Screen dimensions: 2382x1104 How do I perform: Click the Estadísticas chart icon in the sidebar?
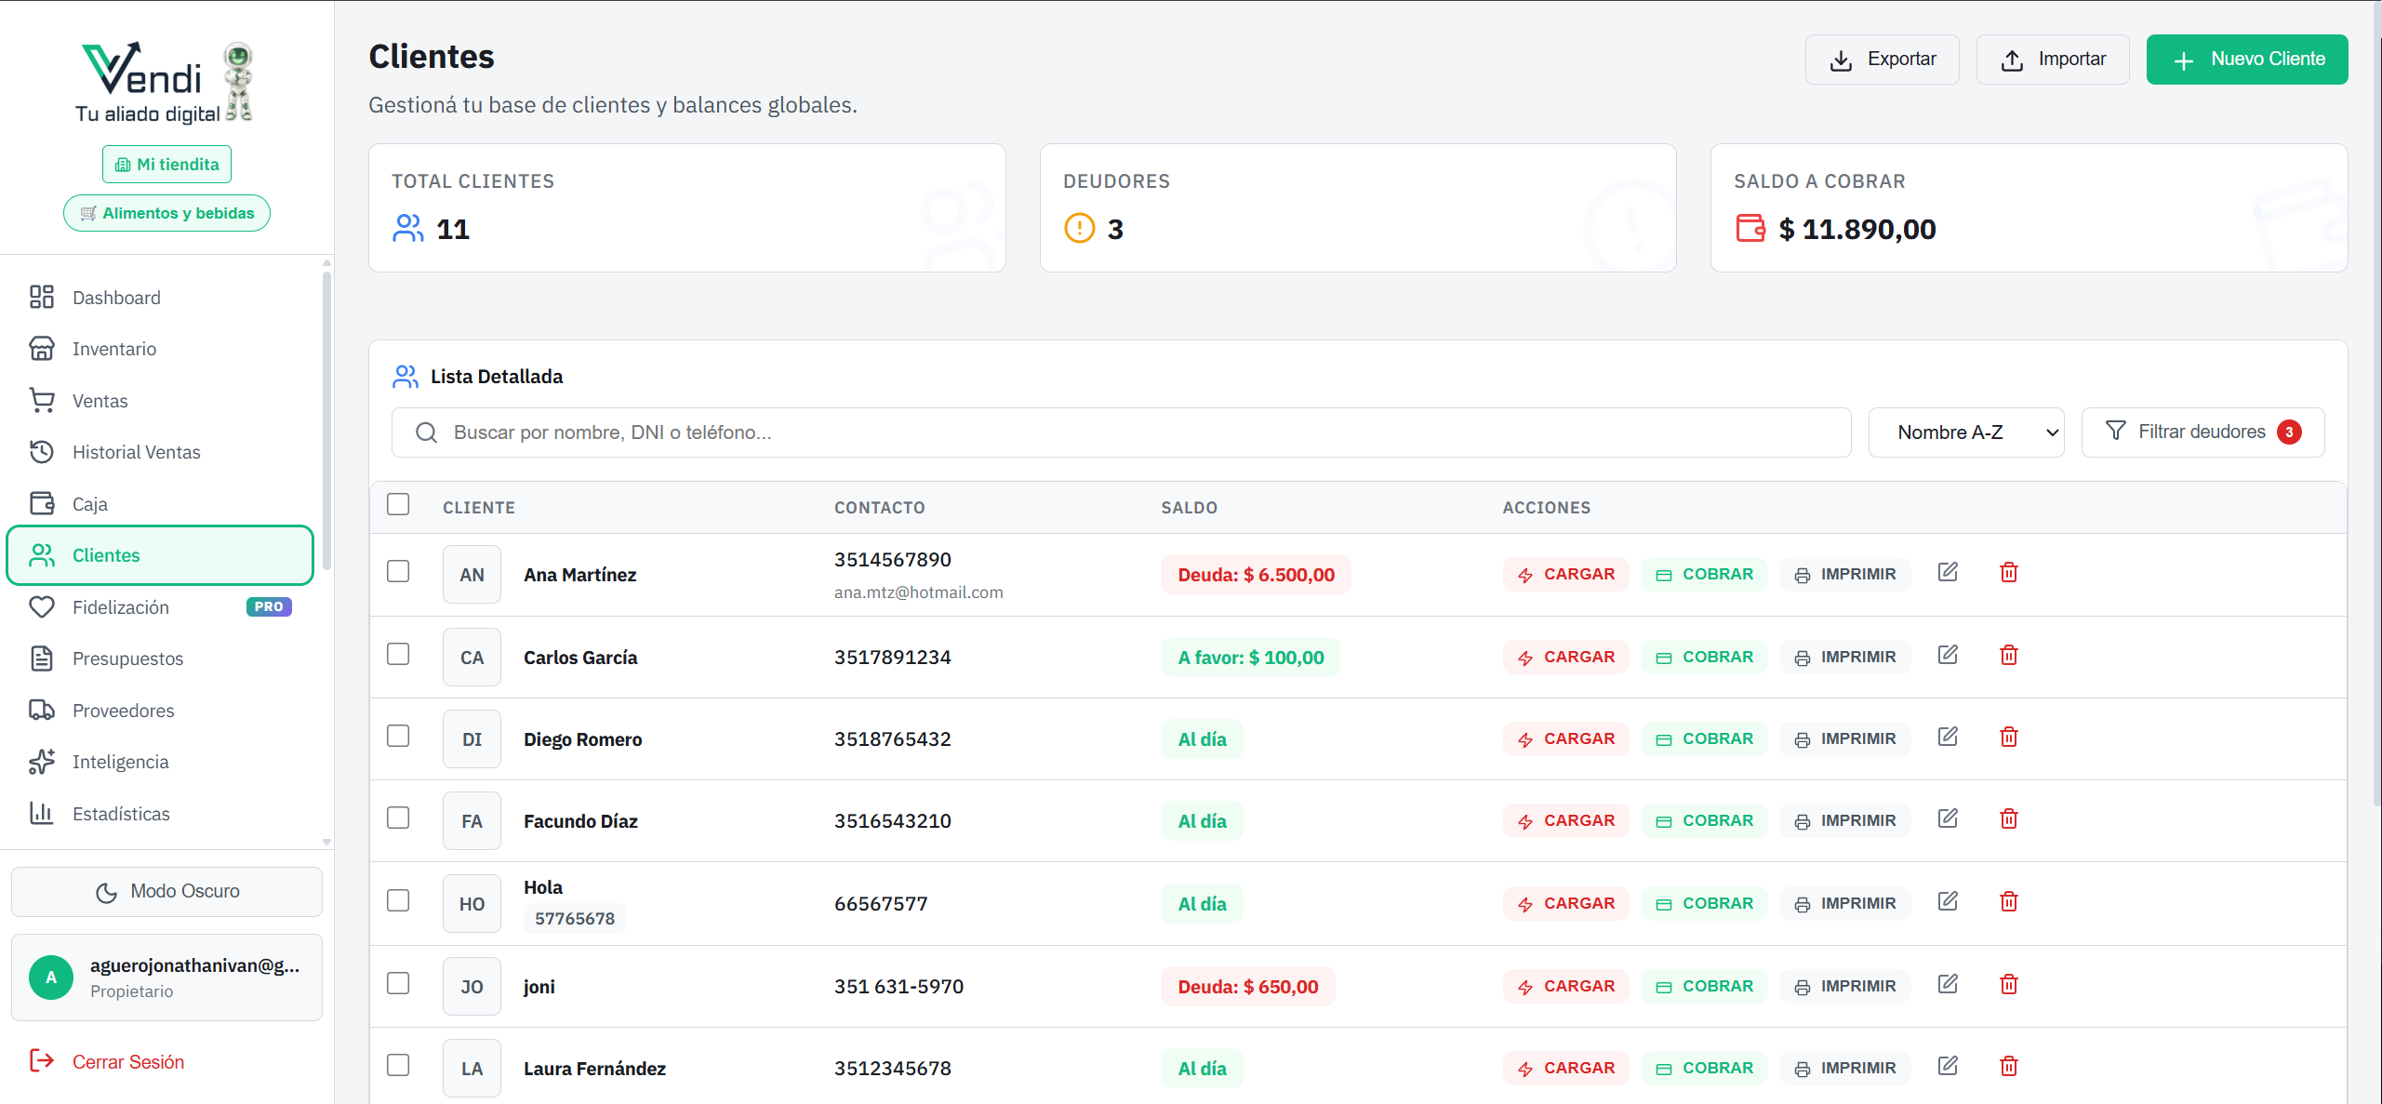pos(42,813)
